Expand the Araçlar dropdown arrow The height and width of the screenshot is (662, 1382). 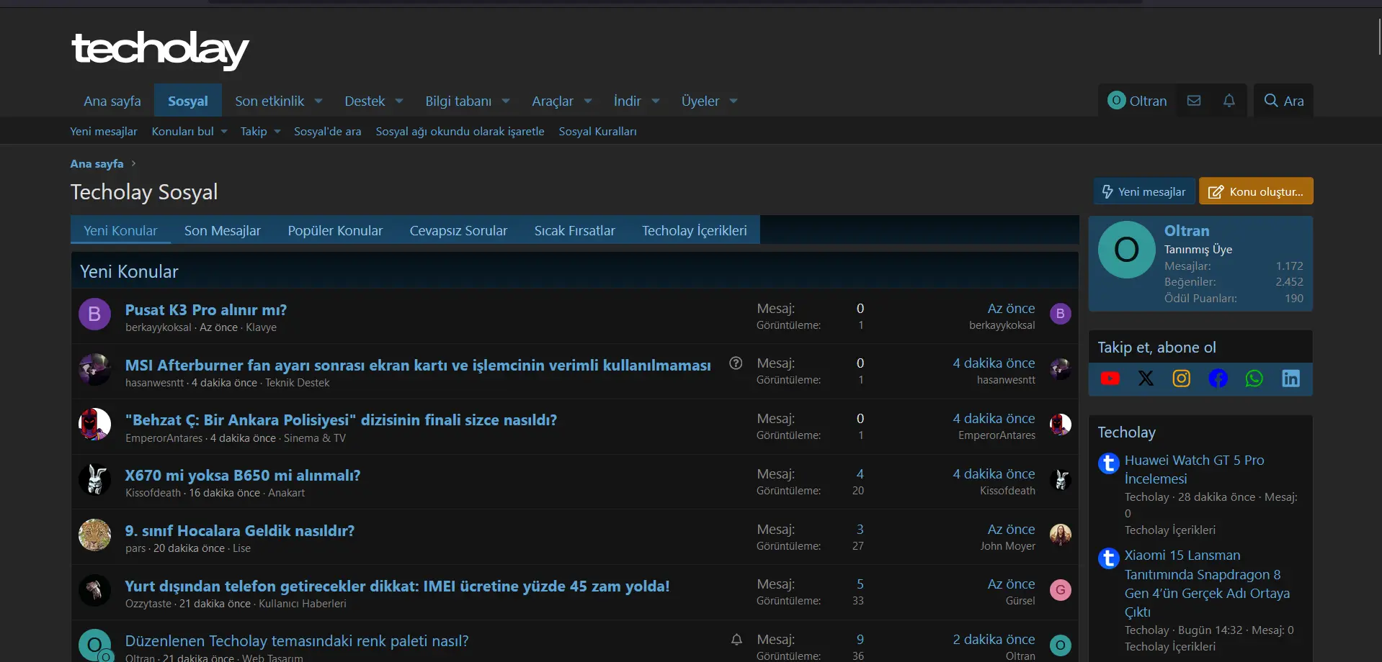[x=588, y=101]
